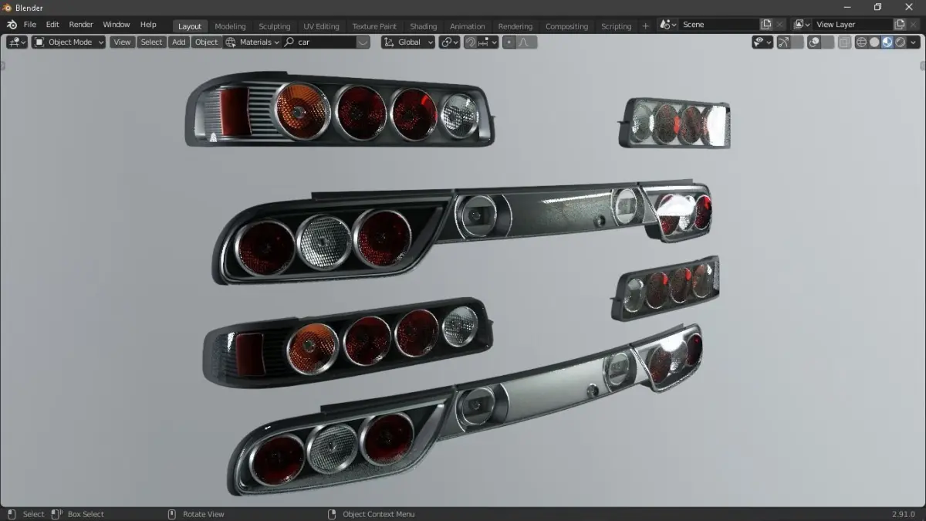Click the Object menu button
The image size is (926, 521).
[x=206, y=42]
